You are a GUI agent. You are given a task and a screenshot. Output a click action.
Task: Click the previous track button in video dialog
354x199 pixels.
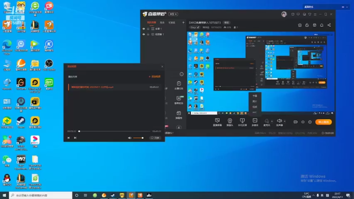69,138
